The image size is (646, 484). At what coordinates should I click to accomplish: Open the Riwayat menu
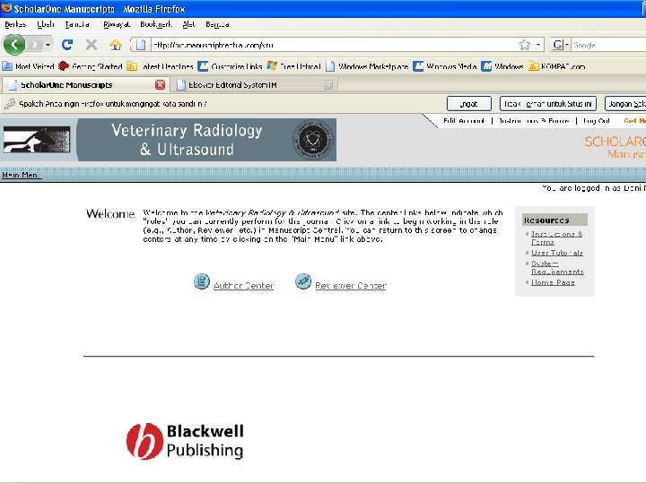[x=117, y=24]
